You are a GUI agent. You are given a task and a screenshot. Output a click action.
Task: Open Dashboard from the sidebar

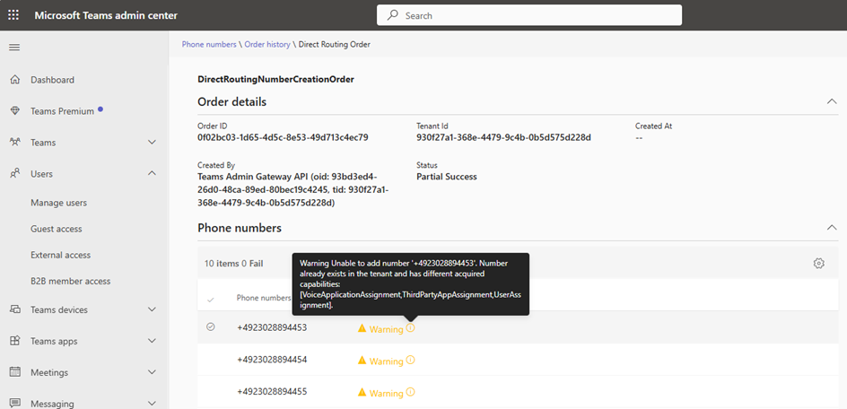click(x=52, y=80)
